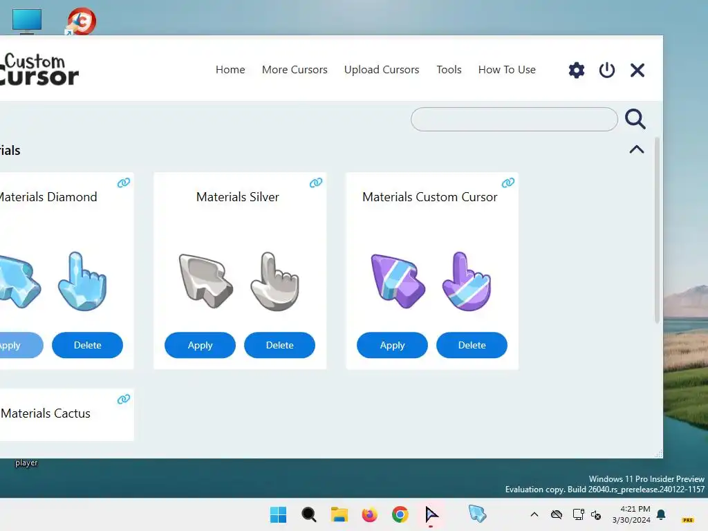Open the More Cursors menu

pos(295,70)
